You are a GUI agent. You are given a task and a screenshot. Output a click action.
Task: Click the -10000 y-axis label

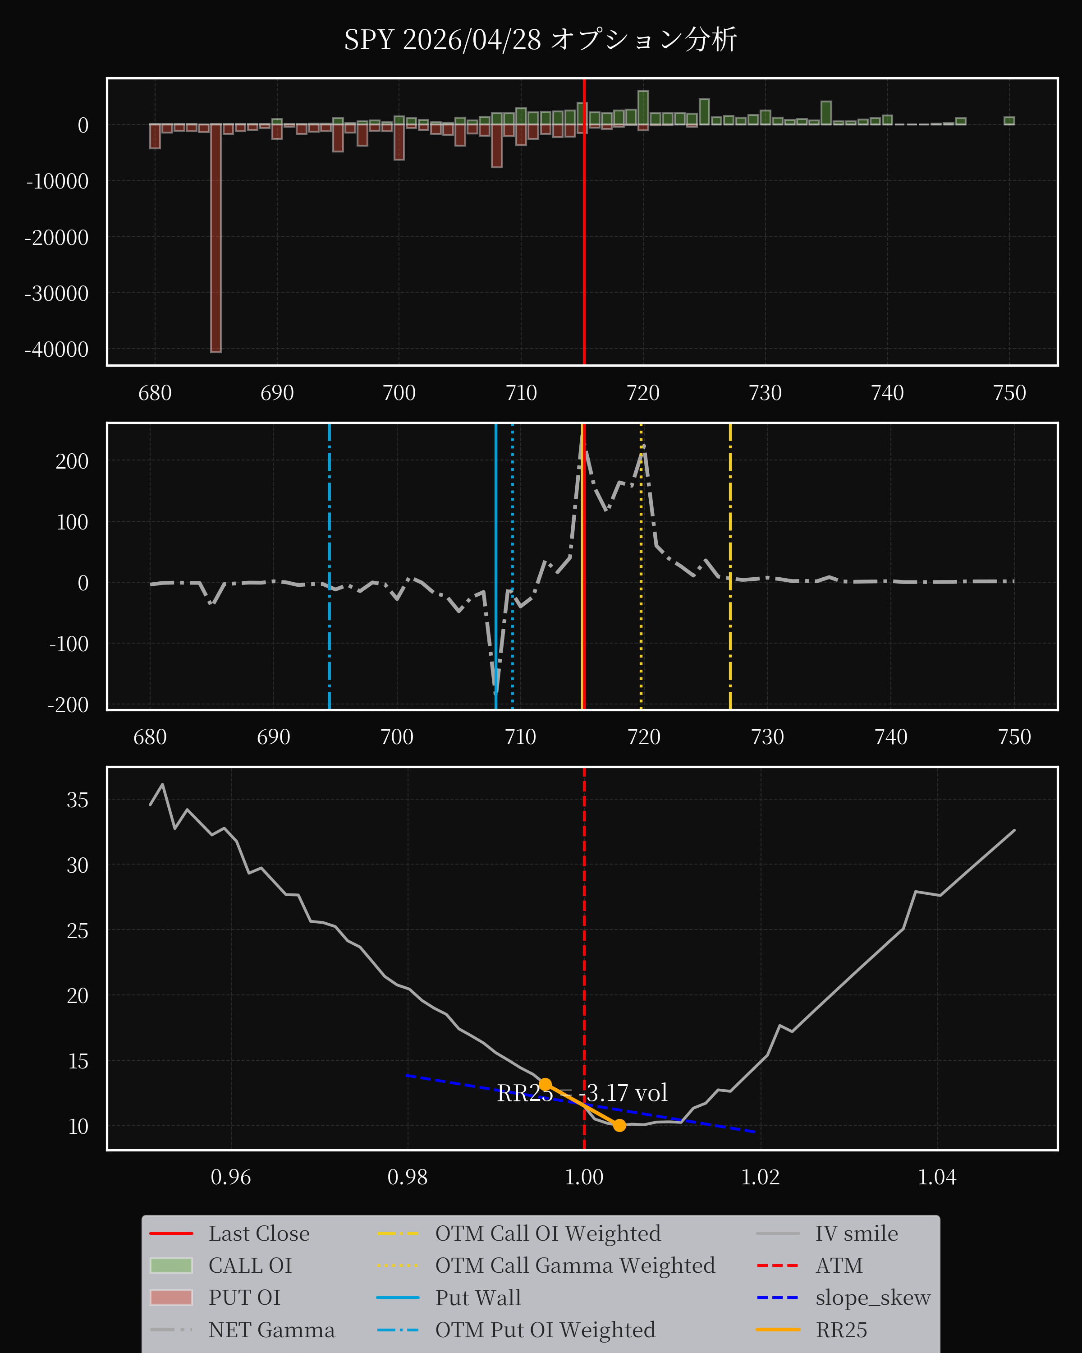(57, 181)
